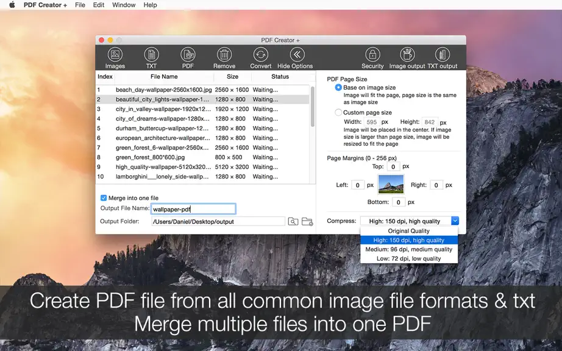Start conversion with the Convert icon

[x=260, y=55]
